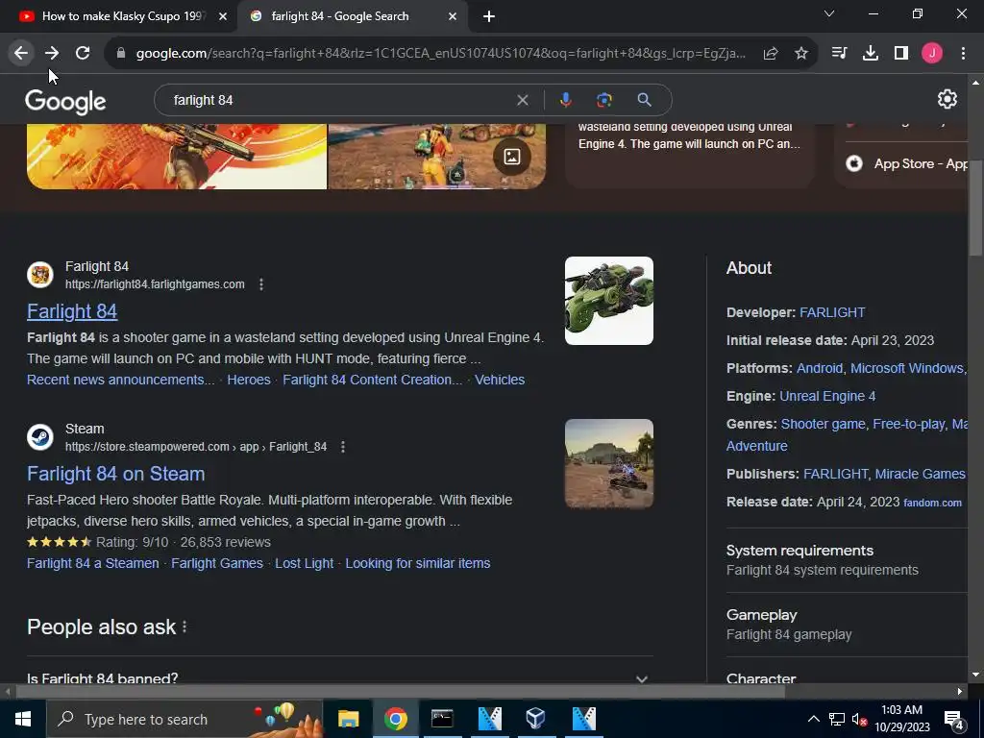984x738 pixels.
Task: Open Chrome downloads
Action: coord(871,54)
